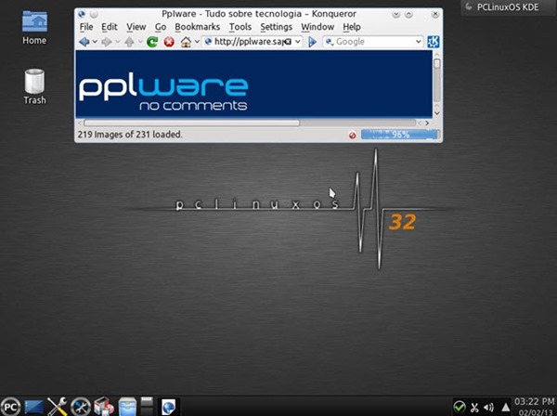Go to the home page icon

click(186, 42)
